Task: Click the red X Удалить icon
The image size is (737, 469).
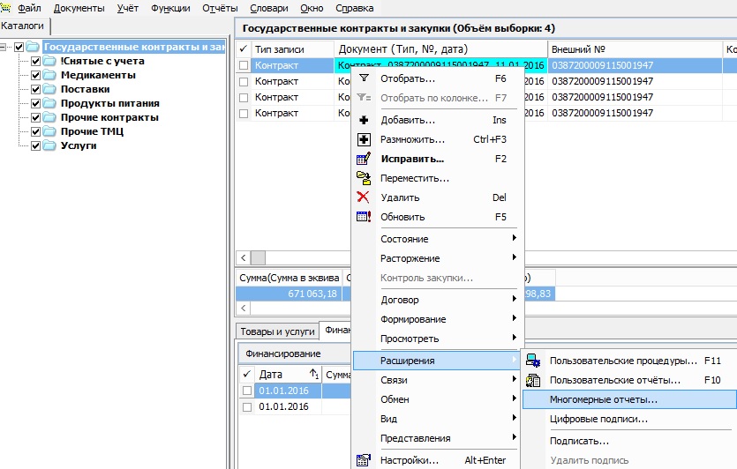Action: click(x=363, y=197)
